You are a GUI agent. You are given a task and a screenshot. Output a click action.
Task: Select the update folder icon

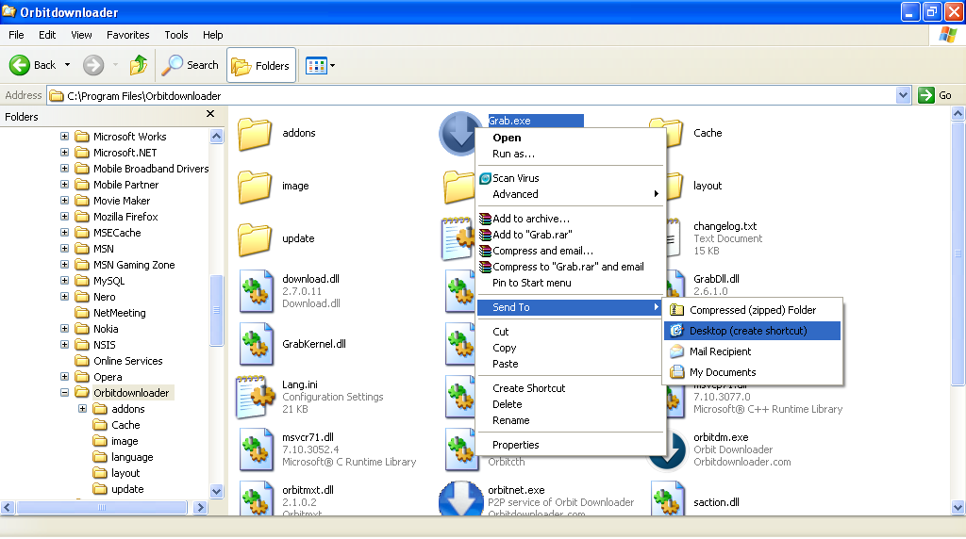[x=255, y=238]
